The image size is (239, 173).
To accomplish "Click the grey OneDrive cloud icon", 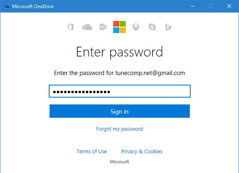I will (87, 27).
